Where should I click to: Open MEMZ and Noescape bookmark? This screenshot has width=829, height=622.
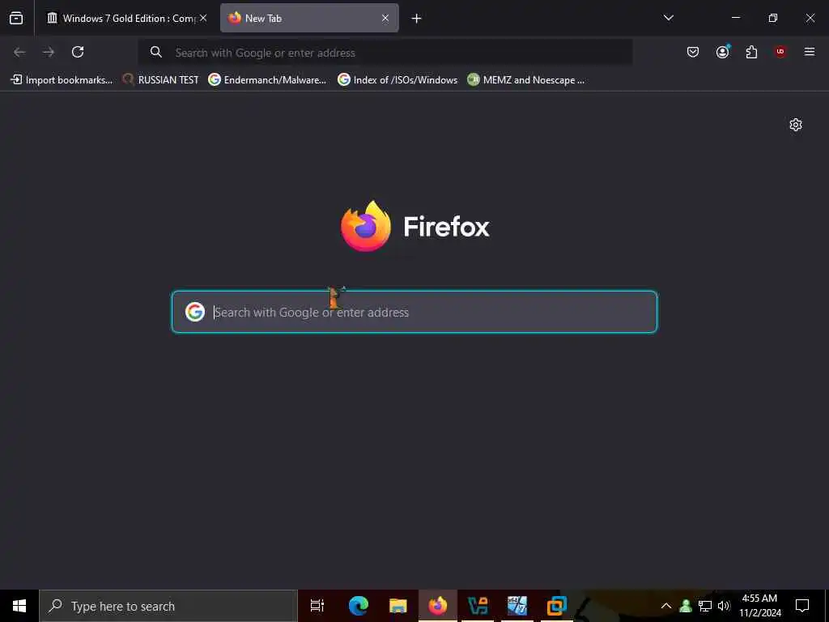[x=526, y=80]
